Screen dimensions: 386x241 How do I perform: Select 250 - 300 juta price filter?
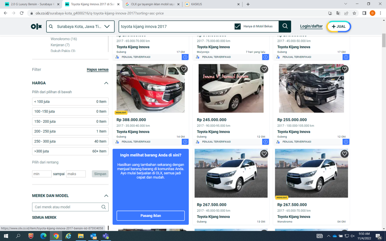(x=70, y=141)
